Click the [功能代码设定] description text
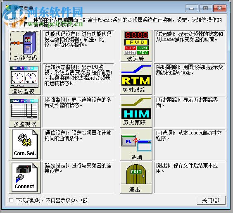233x213 pixels. [78, 39]
